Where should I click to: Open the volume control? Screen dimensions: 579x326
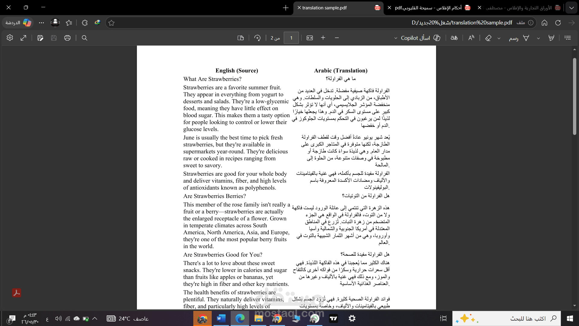[59, 318]
